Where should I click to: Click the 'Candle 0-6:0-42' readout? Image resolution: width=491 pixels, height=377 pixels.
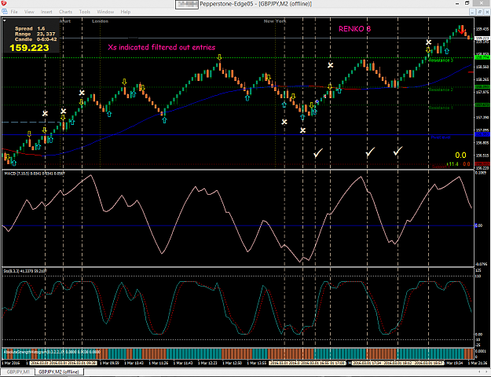tap(35, 39)
